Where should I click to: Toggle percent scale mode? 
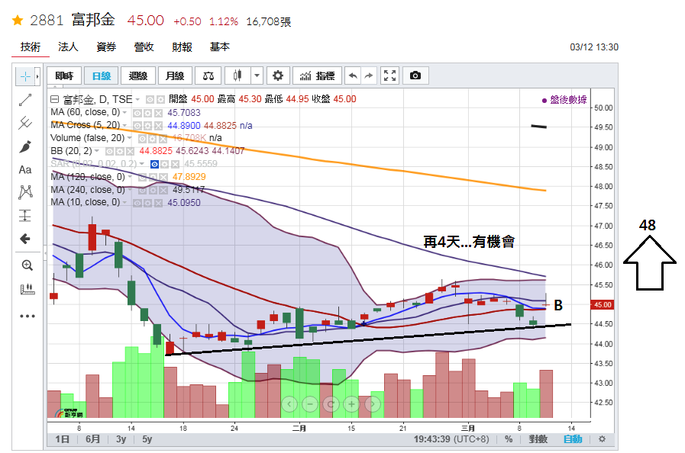[509, 439]
